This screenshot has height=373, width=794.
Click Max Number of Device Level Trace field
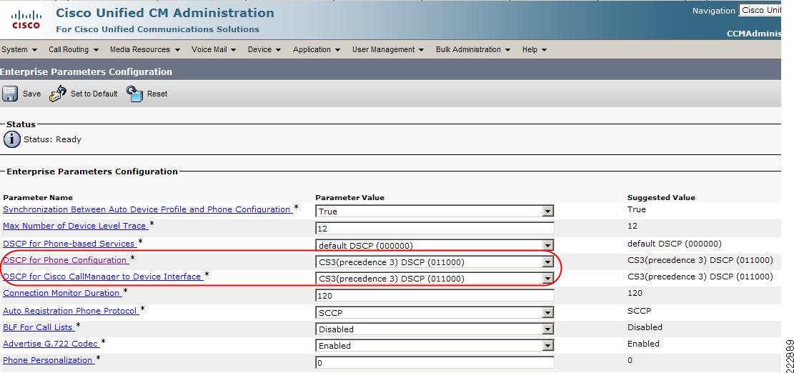435,228
